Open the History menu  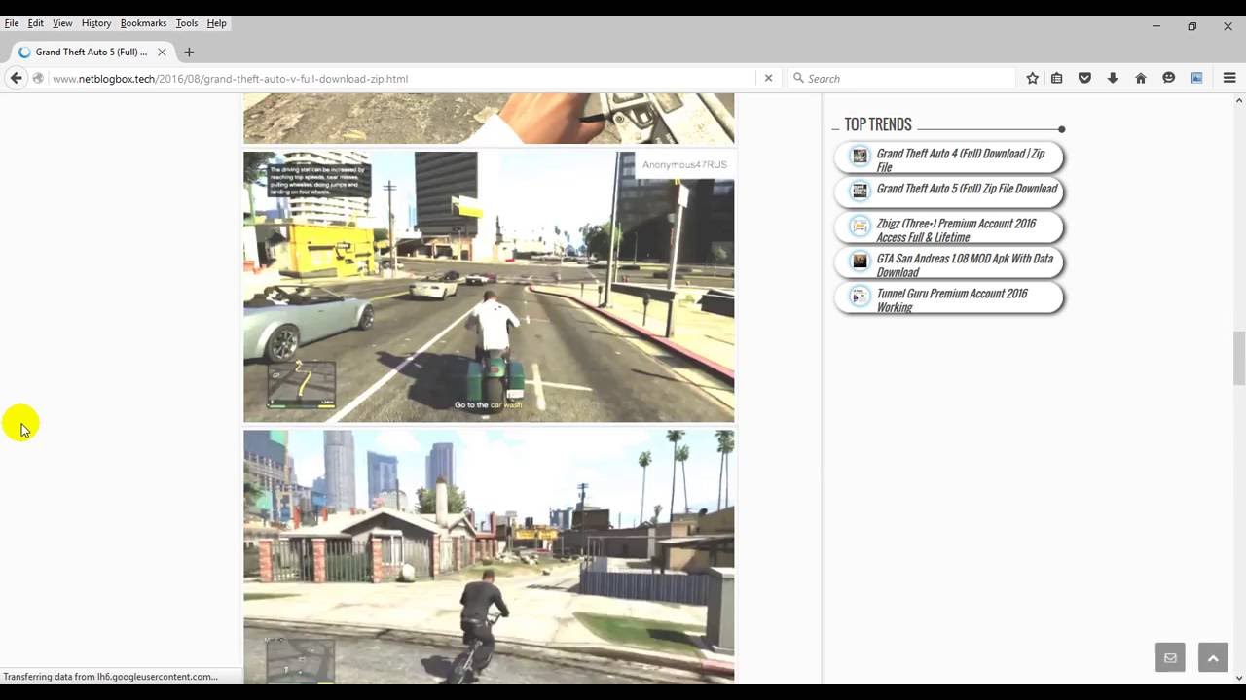(96, 23)
